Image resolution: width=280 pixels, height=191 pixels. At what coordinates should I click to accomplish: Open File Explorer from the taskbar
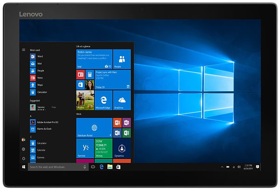[110, 167]
